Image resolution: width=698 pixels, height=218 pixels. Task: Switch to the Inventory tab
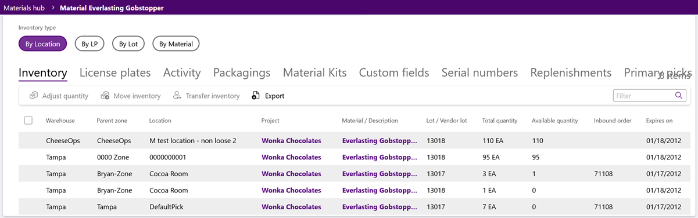point(43,72)
